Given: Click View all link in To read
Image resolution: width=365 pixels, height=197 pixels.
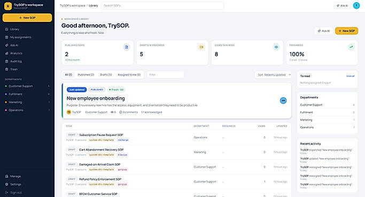Looking at the screenshot, I should (x=351, y=76).
